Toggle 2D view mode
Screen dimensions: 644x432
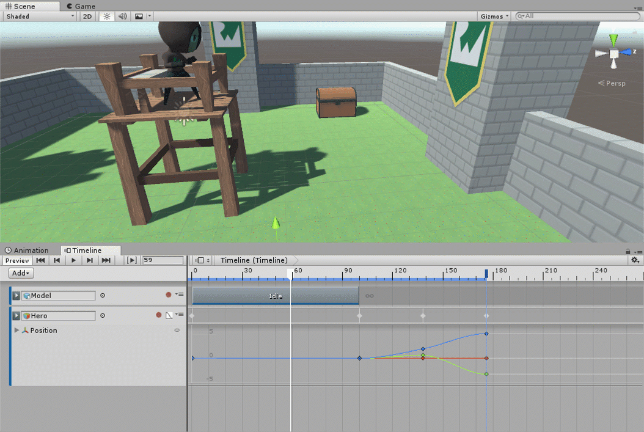[x=87, y=16]
